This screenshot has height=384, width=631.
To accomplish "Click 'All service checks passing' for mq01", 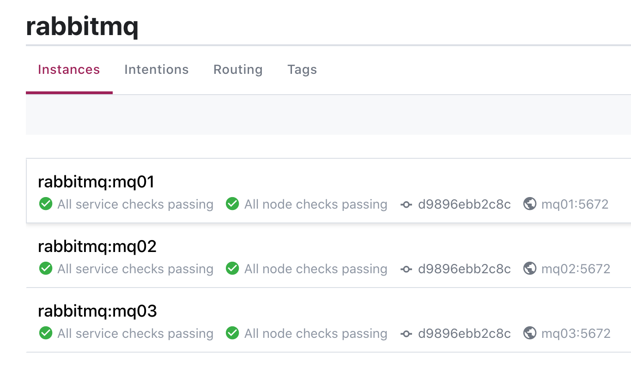I will [x=135, y=204].
